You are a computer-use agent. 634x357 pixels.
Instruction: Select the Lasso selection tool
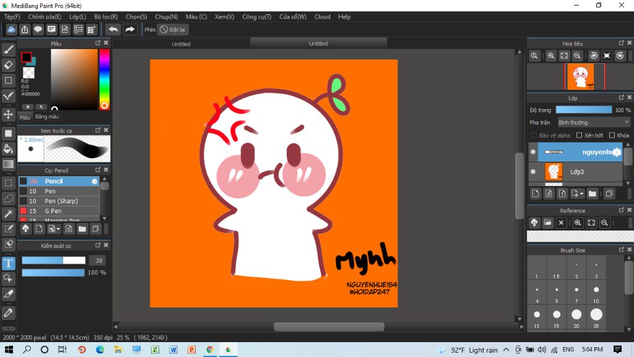click(x=9, y=198)
